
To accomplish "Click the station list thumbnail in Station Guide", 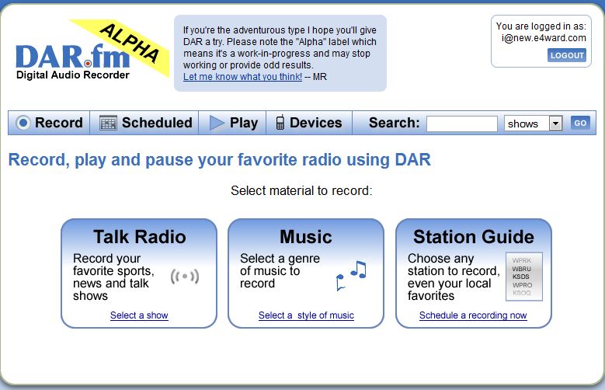I will (x=524, y=277).
